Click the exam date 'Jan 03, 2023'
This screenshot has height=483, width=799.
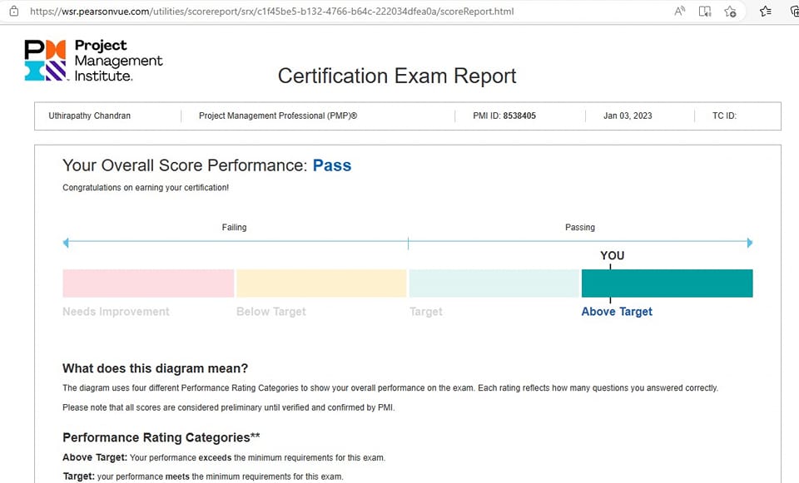(628, 116)
